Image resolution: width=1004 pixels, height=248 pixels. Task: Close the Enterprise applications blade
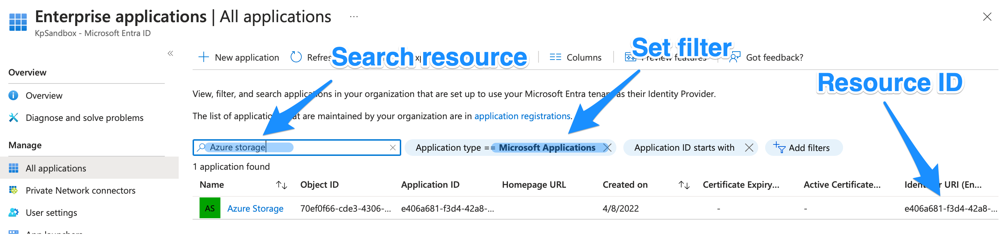(987, 17)
